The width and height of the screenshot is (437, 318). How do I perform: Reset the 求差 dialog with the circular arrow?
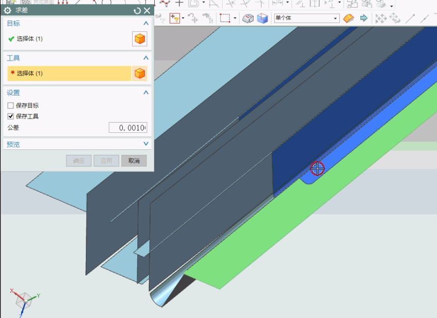pos(137,11)
